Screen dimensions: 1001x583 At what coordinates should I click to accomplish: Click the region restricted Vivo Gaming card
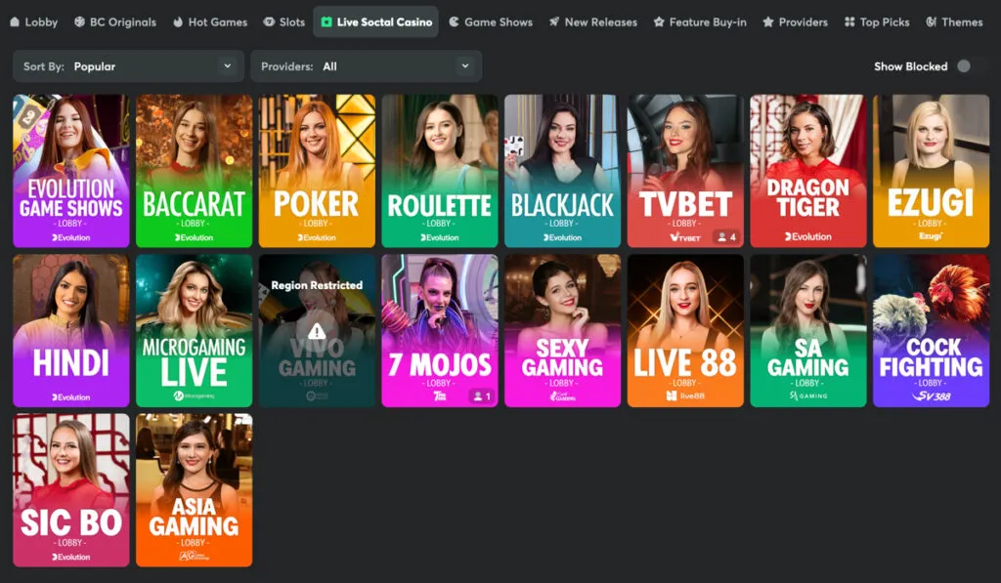pos(317,330)
